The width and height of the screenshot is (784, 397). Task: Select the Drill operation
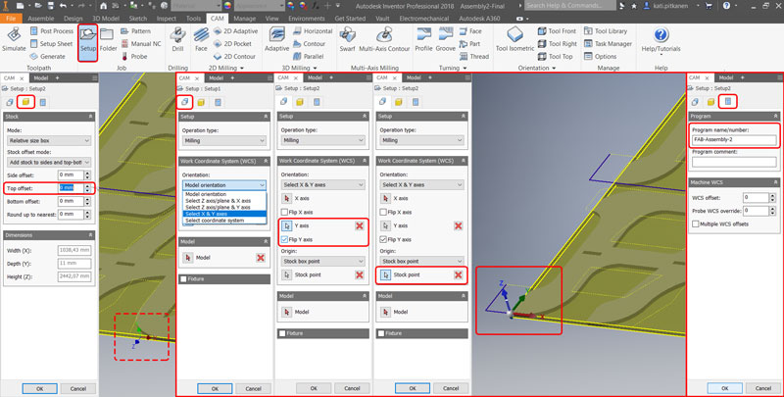point(177,39)
